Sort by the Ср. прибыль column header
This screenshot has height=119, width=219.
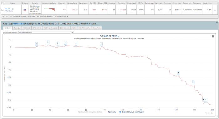point(72,3)
